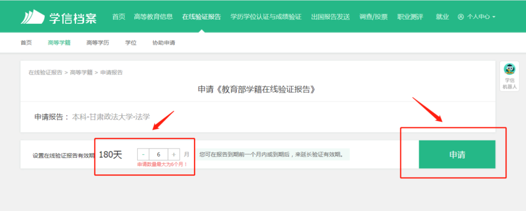The height and width of the screenshot is (211, 526).
Task: Open the 学信机器人 robot assistant icon
Action: [509, 76]
